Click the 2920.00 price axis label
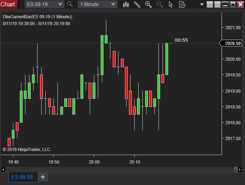Screen dimensions: 245x185 click(232, 59)
